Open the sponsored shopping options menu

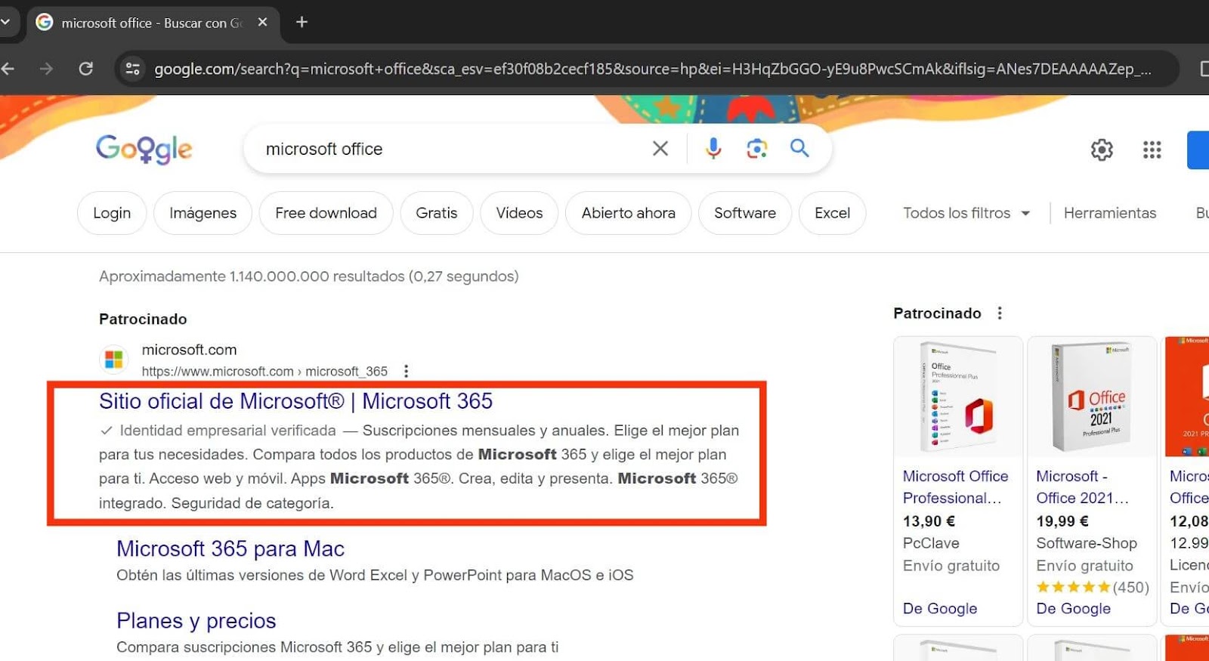(x=1000, y=313)
